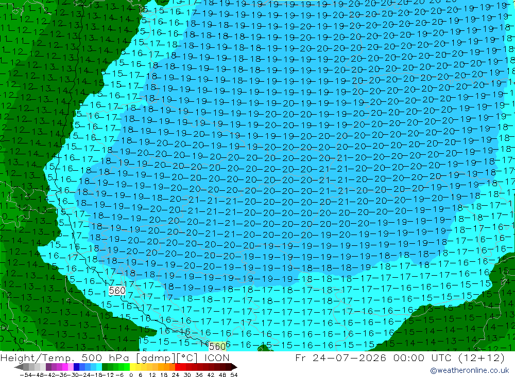This screenshot has width=515, height=377.
Task: Click the '36' legend value
Action: pos(199,375)
